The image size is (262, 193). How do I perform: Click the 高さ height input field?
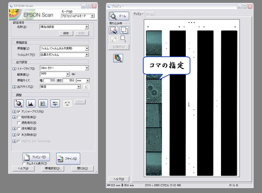click(x=69, y=81)
